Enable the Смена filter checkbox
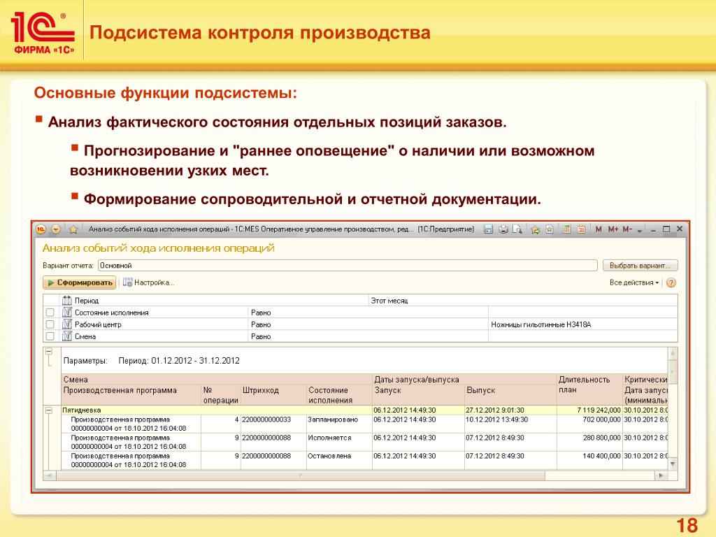Screen dimensions: 716x537 tap(50, 336)
